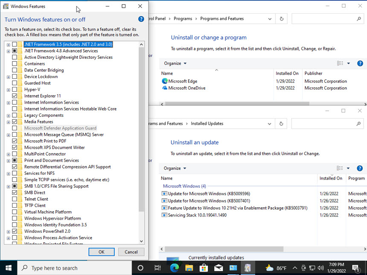Open the network icon in system tray
Image resolution: width=367 pixels, height=275 pixels.
pos(312,268)
